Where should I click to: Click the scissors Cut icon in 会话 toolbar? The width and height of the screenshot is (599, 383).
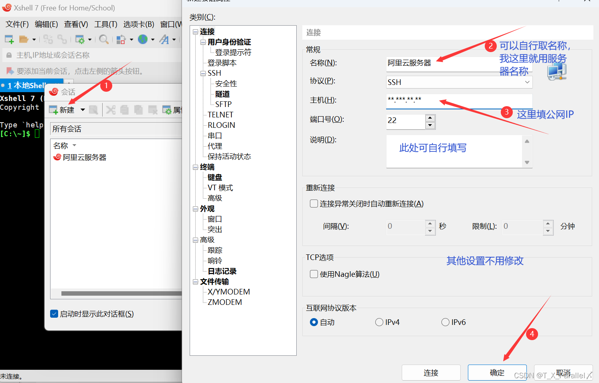[x=111, y=110]
